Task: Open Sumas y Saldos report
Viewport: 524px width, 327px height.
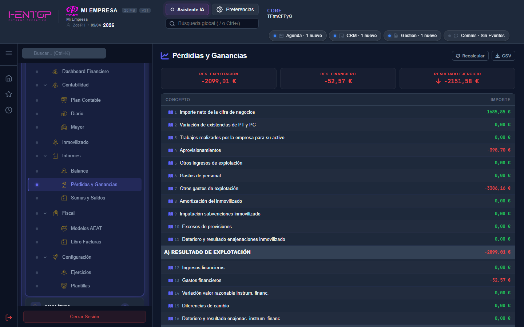Action: [x=88, y=198]
